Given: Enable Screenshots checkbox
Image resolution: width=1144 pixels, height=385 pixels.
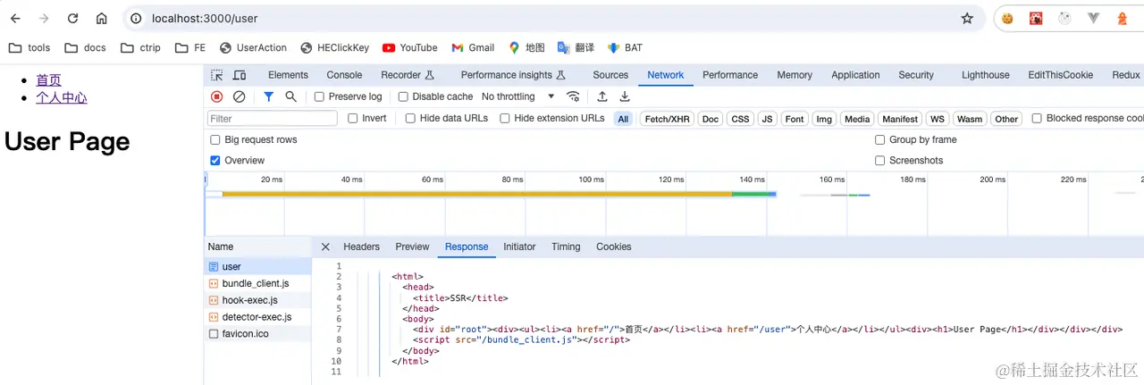Looking at the screenshot, I should (x=880, y=161).
